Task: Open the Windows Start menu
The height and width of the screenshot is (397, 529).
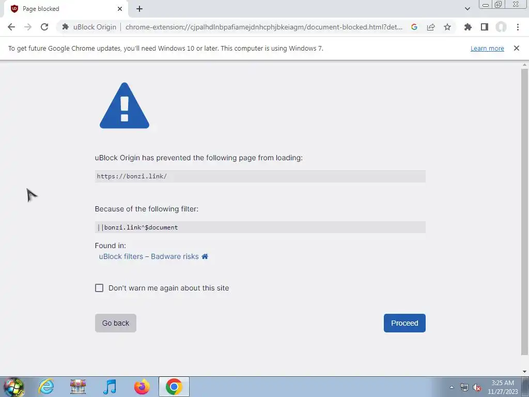Action: point(13,387)
